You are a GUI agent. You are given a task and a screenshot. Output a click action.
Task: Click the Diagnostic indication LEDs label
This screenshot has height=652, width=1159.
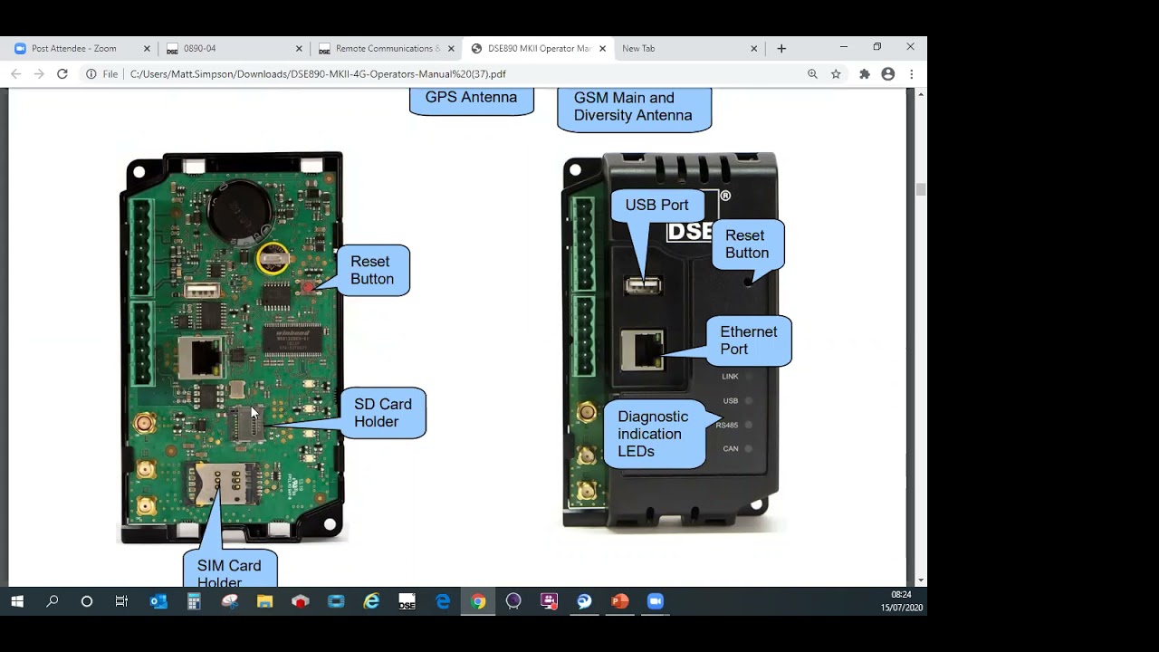pyautogui.click(x=654, y=434)
